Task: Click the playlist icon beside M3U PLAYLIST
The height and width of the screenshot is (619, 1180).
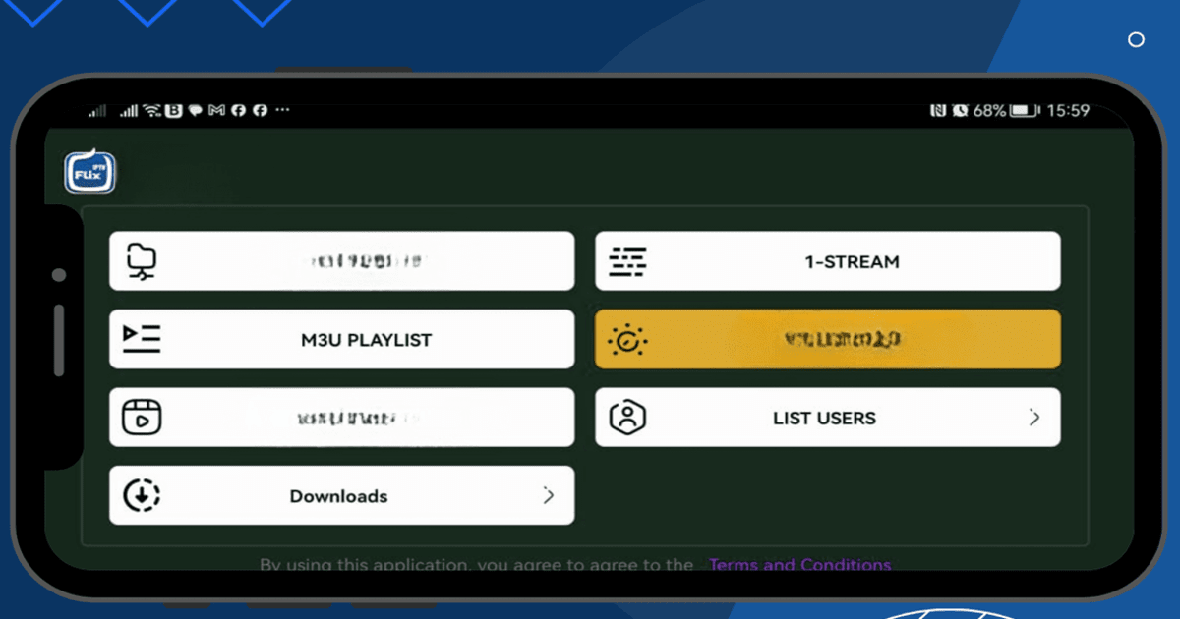Action: (x=142, y=339)
